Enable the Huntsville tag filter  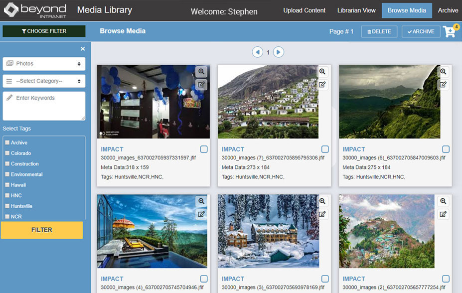click(7, 206)
